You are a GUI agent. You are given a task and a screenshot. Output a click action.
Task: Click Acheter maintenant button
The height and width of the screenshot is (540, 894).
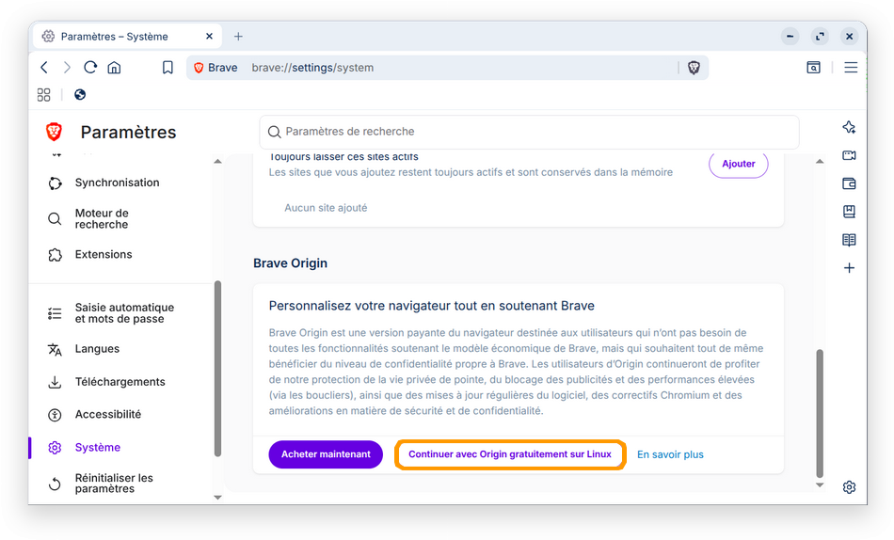click(x=326, y=454)
